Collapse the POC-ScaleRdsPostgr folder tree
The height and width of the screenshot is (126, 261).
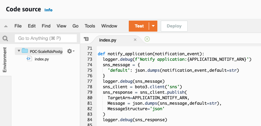click(x=19, y=51)
